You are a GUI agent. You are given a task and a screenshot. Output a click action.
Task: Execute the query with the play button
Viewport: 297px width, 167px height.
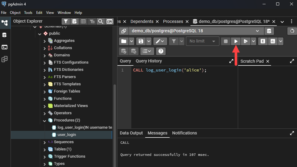(236, 41)
